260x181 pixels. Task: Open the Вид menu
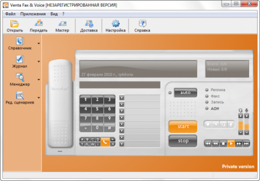tap(54, 14)
